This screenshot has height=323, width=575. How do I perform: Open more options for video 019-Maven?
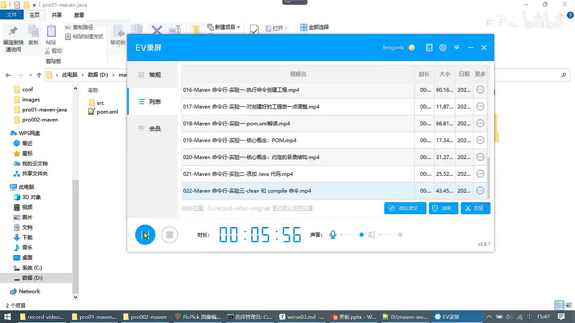pos(480,140)
